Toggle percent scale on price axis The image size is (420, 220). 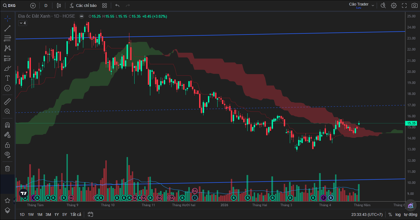click(390, 214)
